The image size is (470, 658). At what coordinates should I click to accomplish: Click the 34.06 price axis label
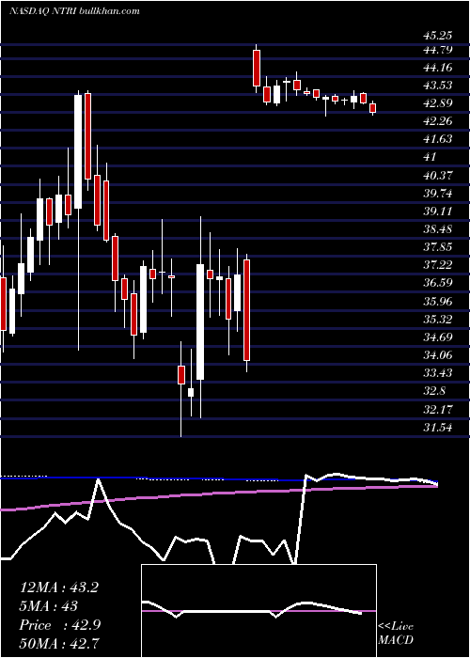tap(438, 354)
